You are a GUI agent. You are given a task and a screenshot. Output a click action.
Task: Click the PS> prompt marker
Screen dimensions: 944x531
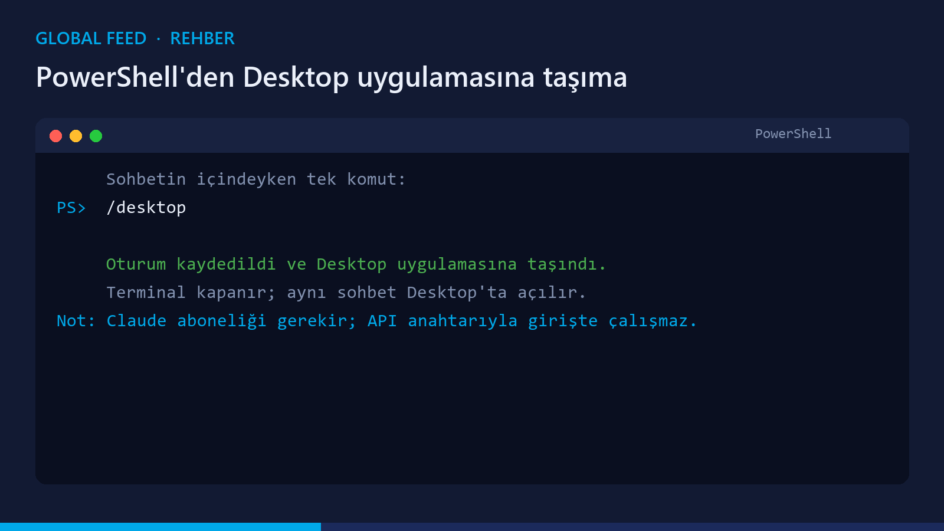click(71, 208)
